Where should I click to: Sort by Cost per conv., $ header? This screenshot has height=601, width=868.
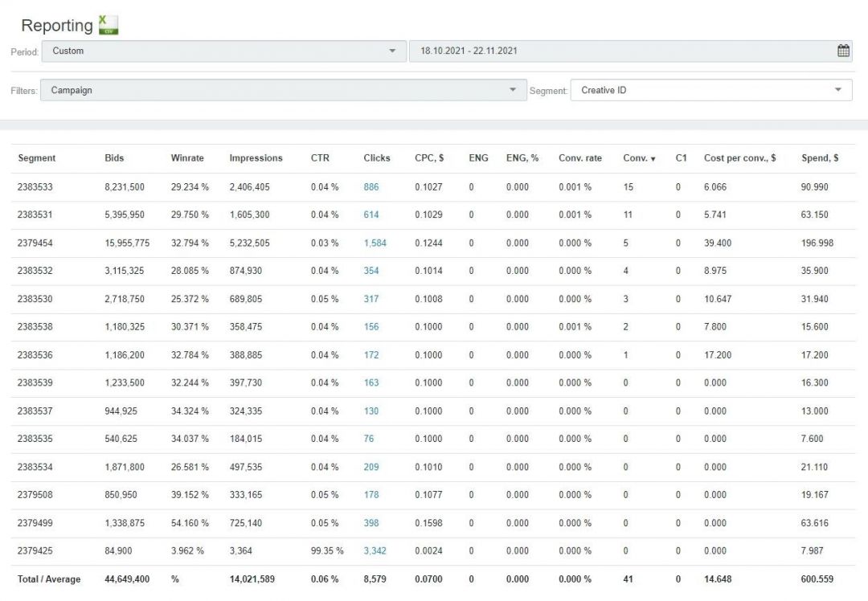(739, 158)
